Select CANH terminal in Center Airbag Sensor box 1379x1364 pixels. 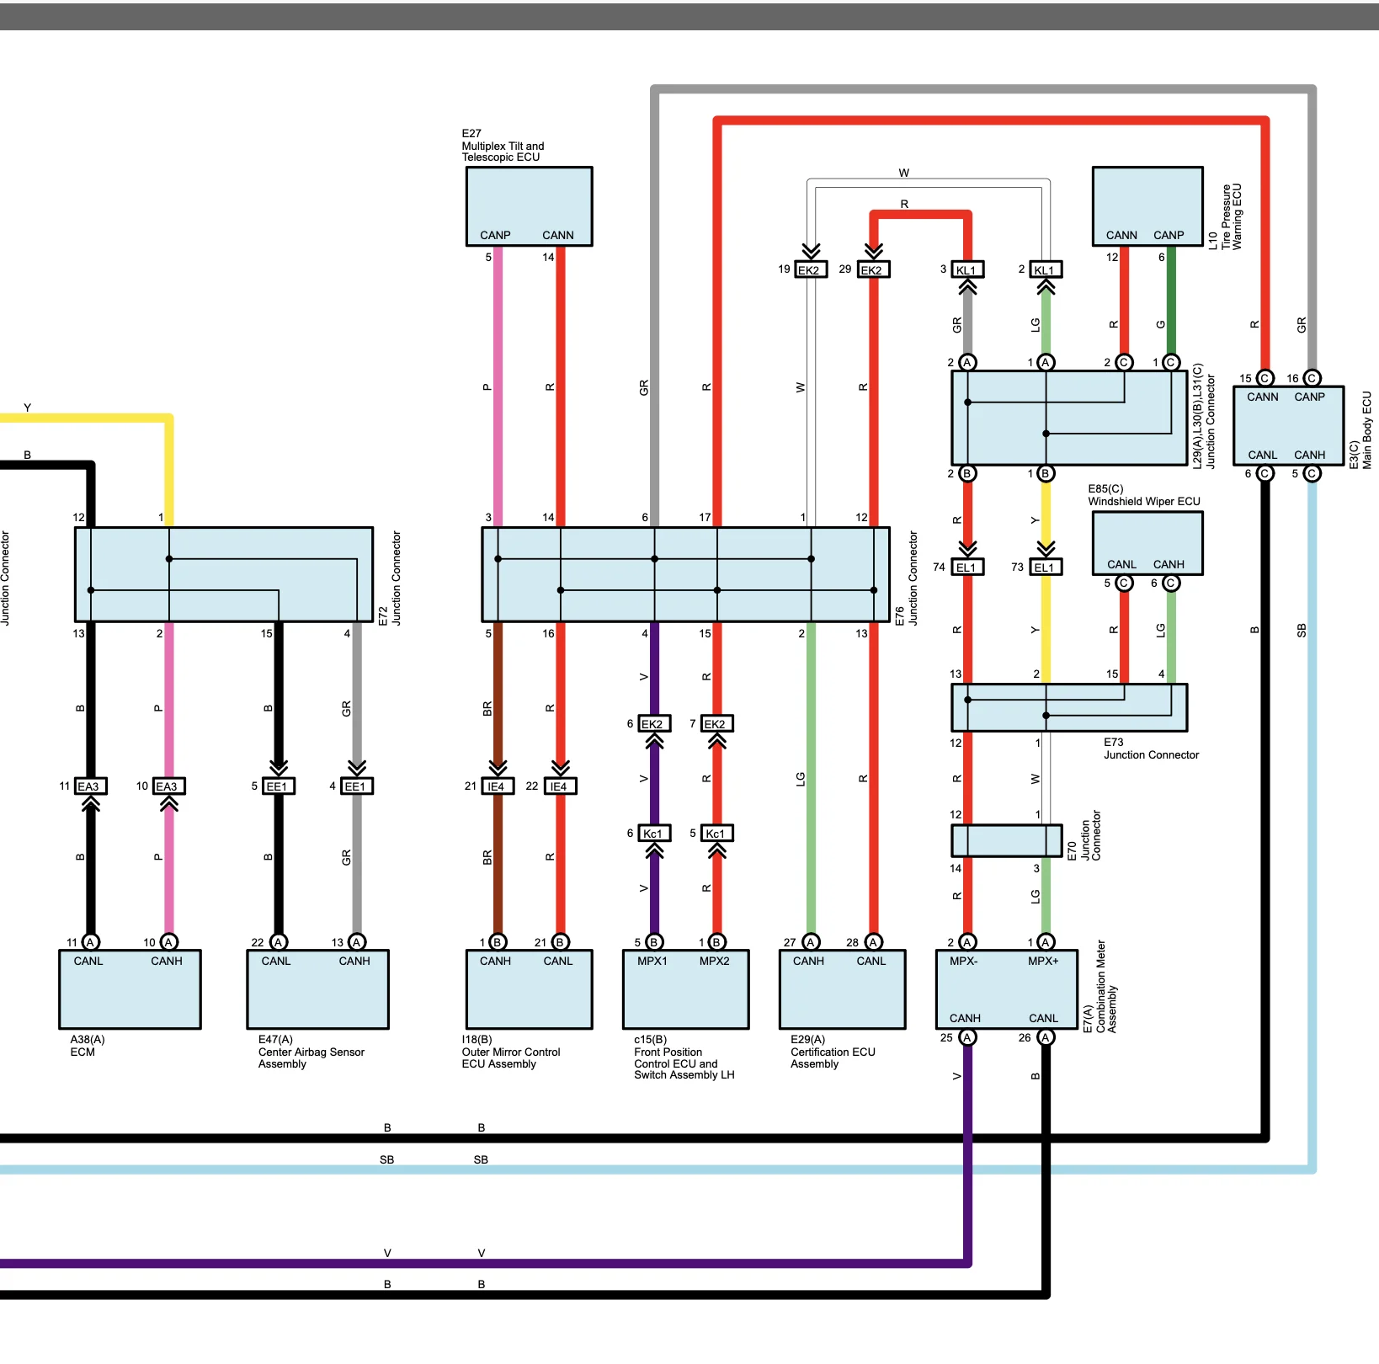click(354, 961)
